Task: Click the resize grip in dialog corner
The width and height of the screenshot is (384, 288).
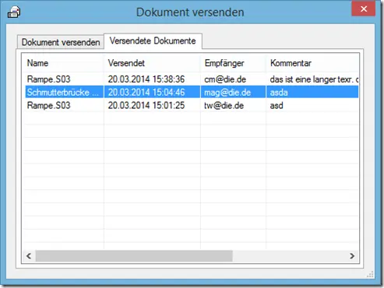Action: click(x=370, y=274)
